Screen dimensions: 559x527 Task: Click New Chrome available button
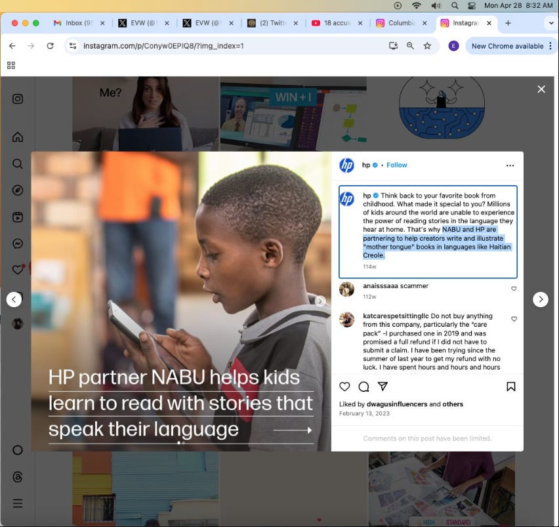pyautogui.click(x=507, y=46)
